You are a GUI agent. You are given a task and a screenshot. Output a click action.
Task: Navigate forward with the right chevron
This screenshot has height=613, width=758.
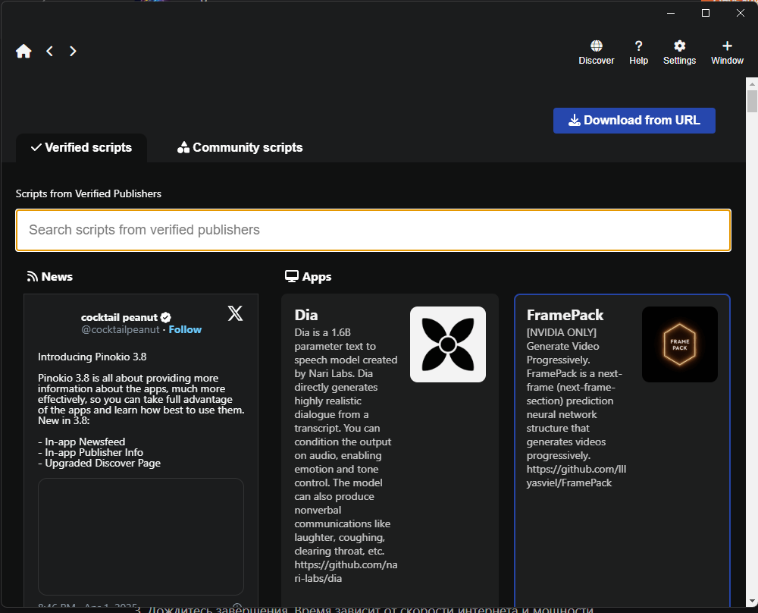point(73,52)
